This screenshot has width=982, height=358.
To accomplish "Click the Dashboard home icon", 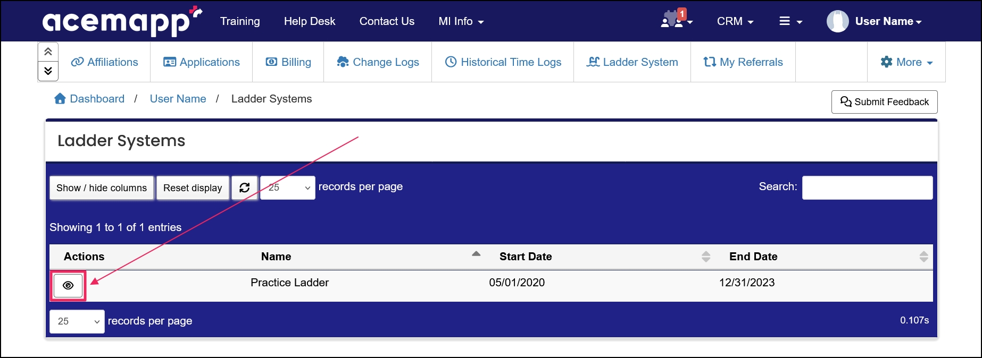I will pyautogui.click(x=60, y=99).
